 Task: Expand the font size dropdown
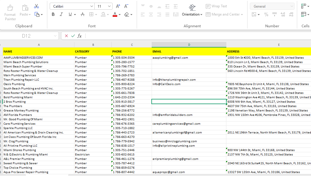109,6
